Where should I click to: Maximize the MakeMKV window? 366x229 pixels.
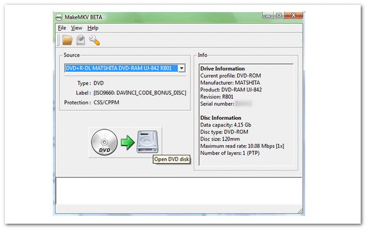(x=279, y=15)
